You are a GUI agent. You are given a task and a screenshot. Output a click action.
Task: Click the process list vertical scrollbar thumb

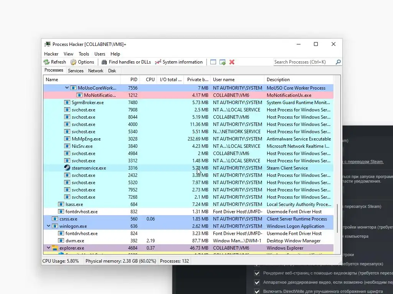pyautogui.click(x=337, y=218)
